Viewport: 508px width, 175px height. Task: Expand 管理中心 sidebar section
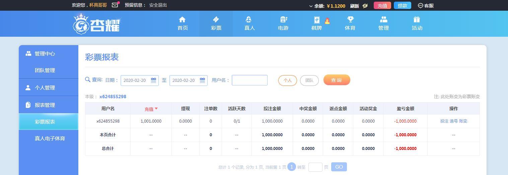click(49, 53)
